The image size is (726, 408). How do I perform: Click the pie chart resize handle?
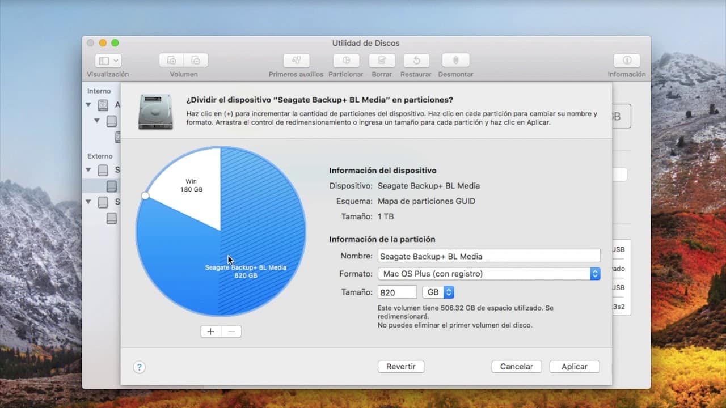pyautogui.click(x=145, y=195)
